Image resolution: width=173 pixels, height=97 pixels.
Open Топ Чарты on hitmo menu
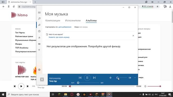click(x=20, y=33)
